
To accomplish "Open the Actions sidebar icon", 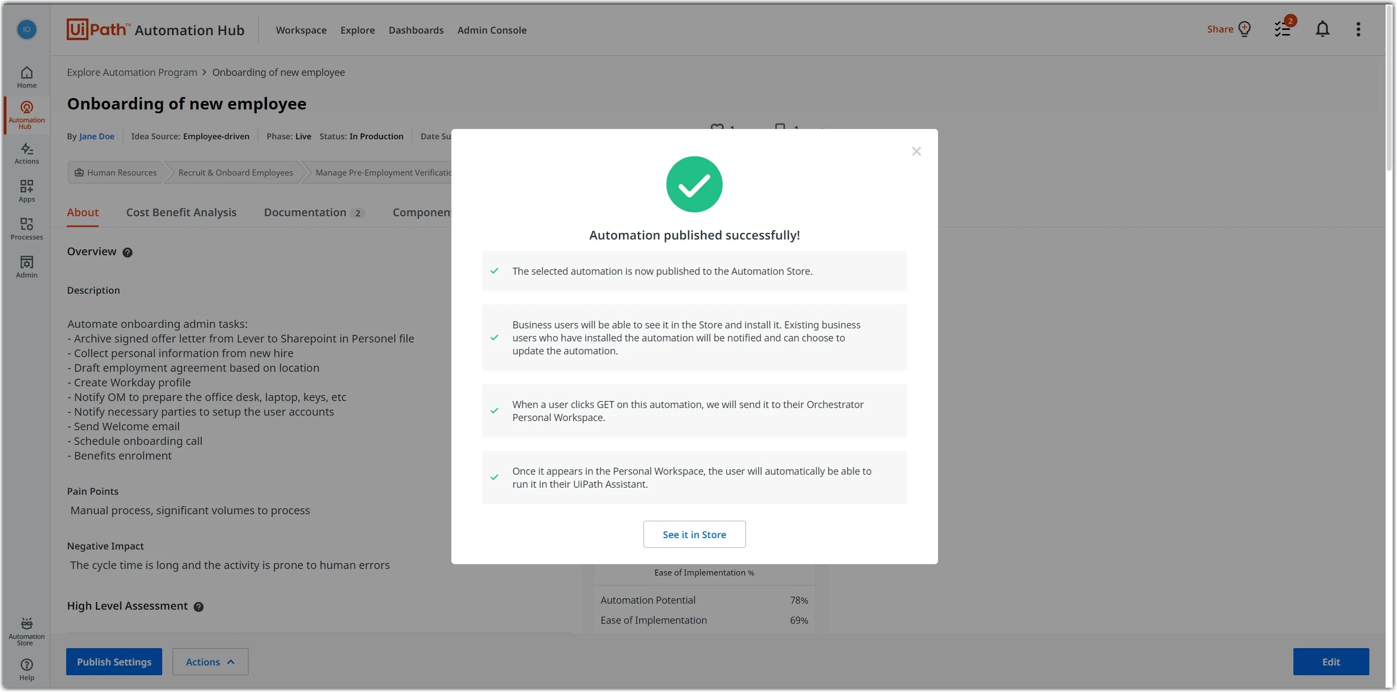I will click(27, 153).
